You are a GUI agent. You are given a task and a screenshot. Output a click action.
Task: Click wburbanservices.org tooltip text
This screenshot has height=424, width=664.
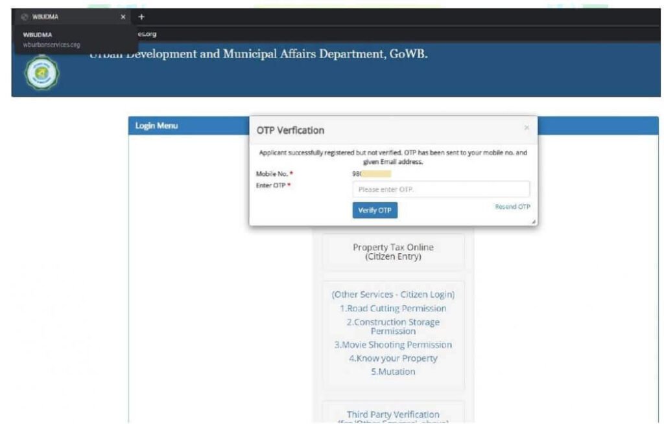pyautogui.click(x=51, y=45)
